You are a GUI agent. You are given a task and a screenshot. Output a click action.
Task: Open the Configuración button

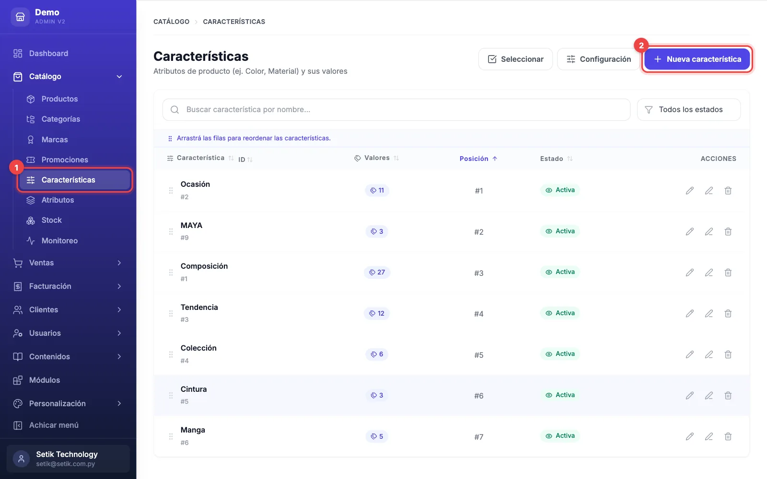(598, 59)
